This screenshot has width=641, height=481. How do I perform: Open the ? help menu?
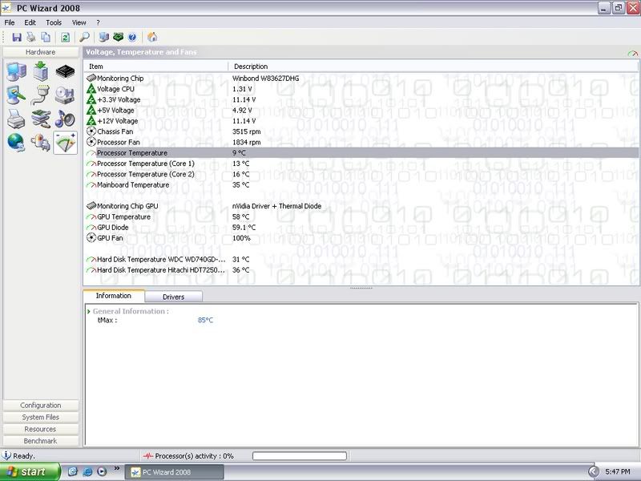tap(98, 22)
